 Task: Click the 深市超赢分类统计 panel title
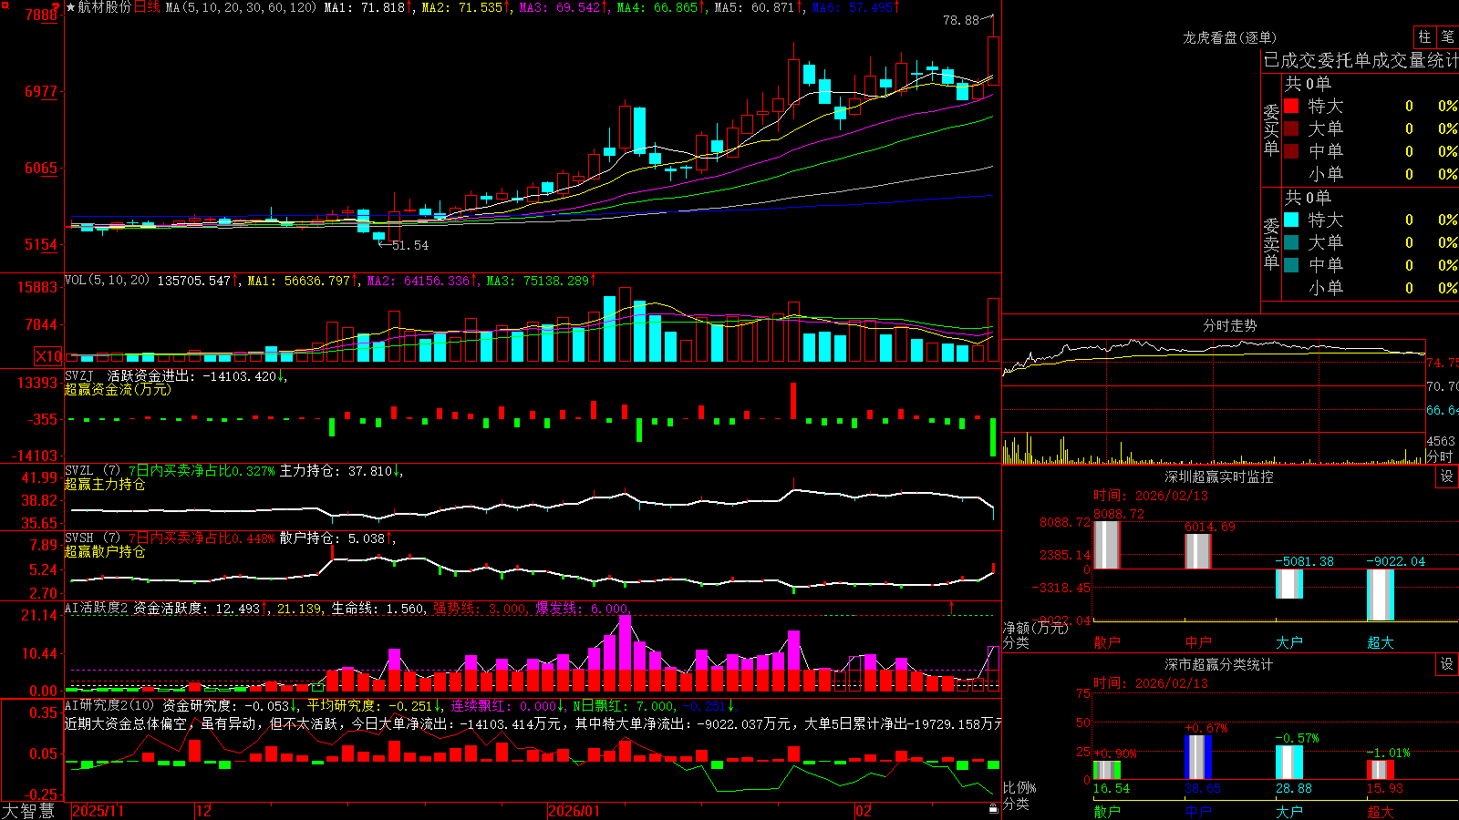[x=1219, y=664]
